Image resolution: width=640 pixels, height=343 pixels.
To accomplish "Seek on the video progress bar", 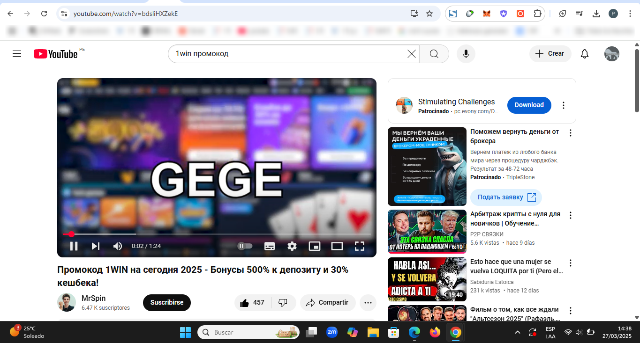I will 217,234.
